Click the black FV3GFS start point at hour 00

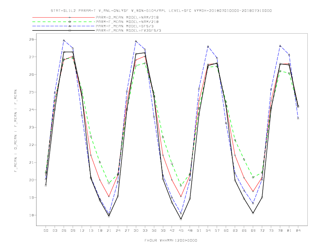(46, 185)
